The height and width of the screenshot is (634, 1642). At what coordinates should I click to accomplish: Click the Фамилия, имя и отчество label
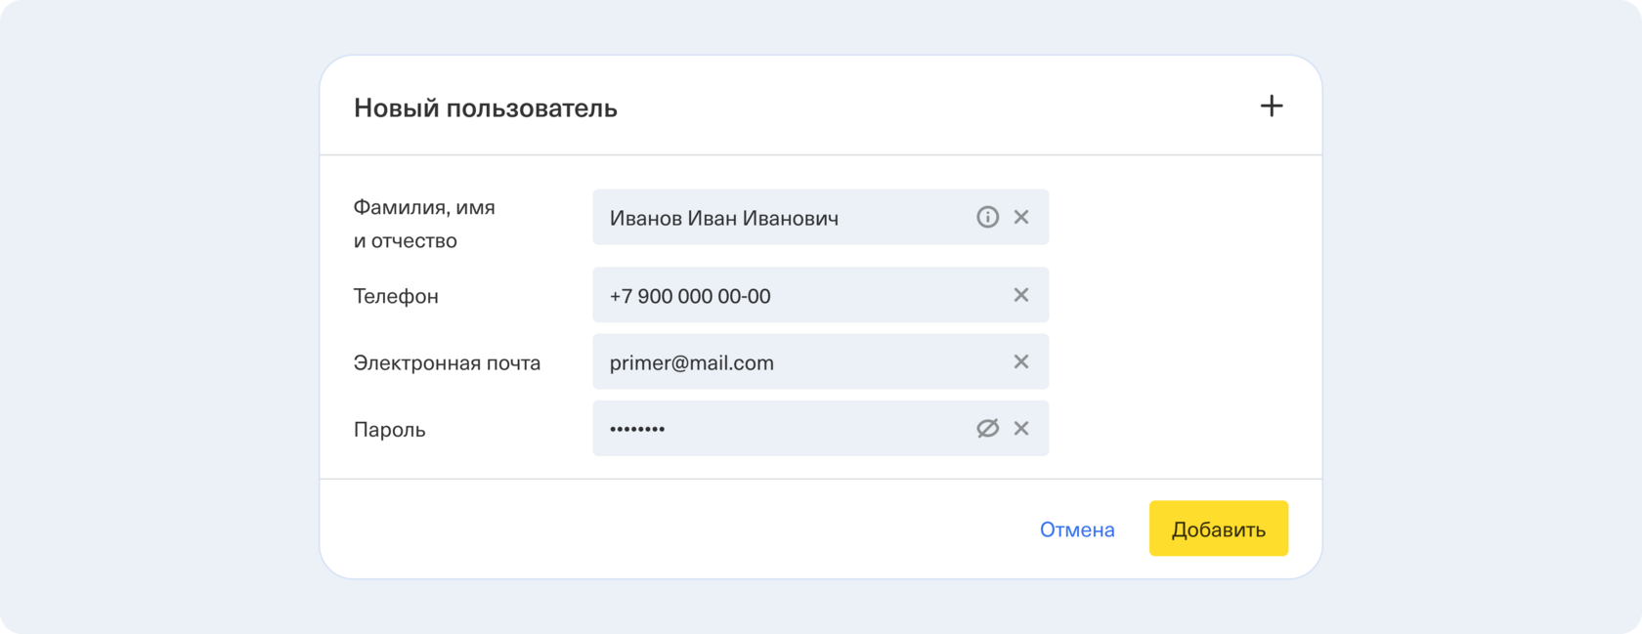(x=424, y=224)
